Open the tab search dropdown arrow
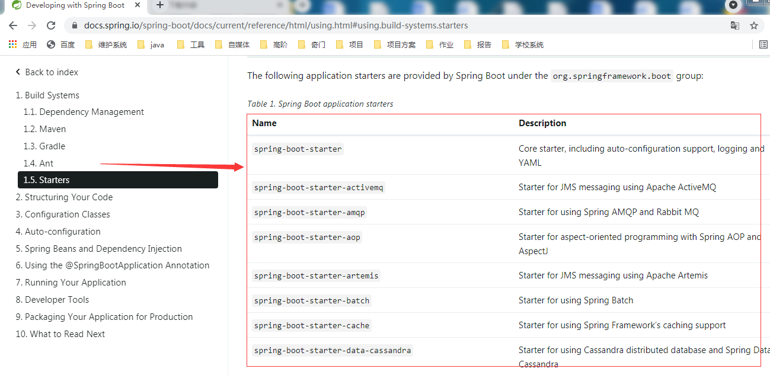770x375 pixels. (x=733, y=5)
